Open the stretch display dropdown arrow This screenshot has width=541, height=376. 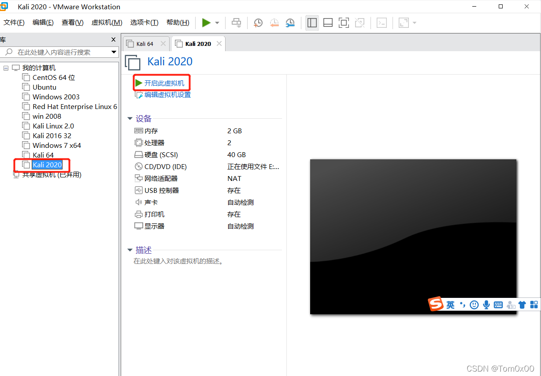pos(414,23)
